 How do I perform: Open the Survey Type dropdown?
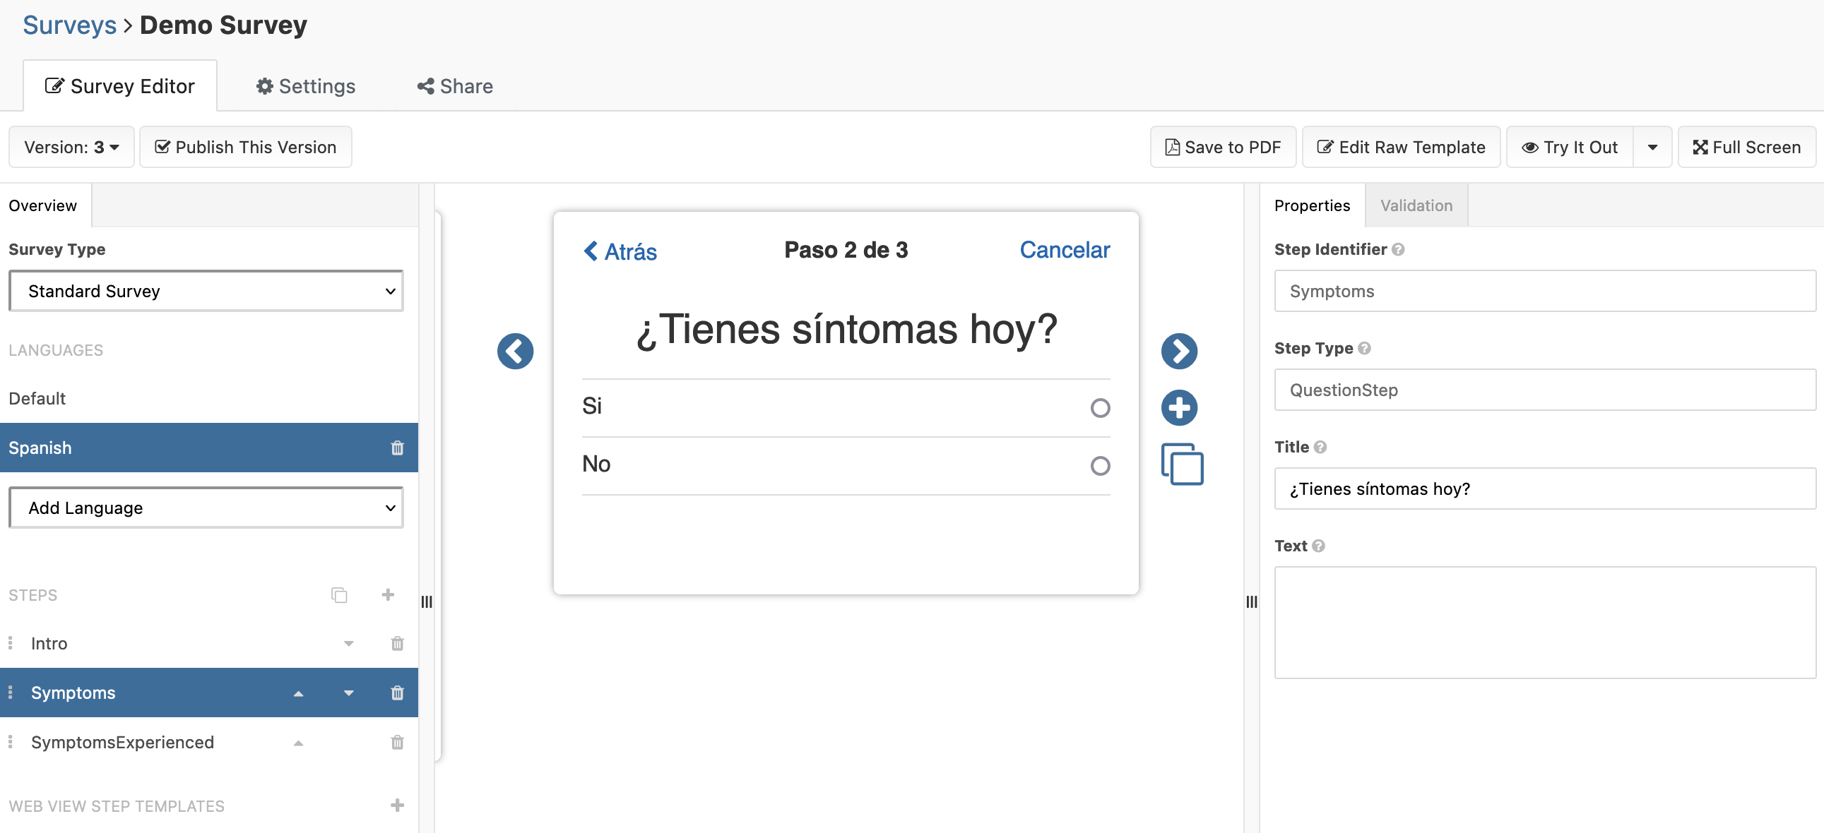pyautogui.click(x=206, y=291)
